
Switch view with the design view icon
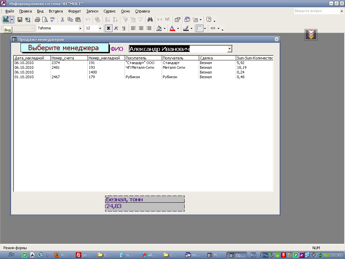coord(6,20)
